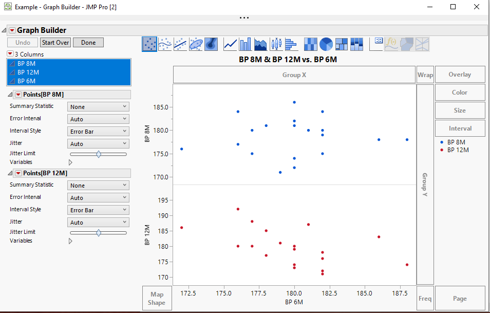The width and height of the screenshot is (490, 313).
Task: Select the Ellipse element icon
Action: click(196, 44)
